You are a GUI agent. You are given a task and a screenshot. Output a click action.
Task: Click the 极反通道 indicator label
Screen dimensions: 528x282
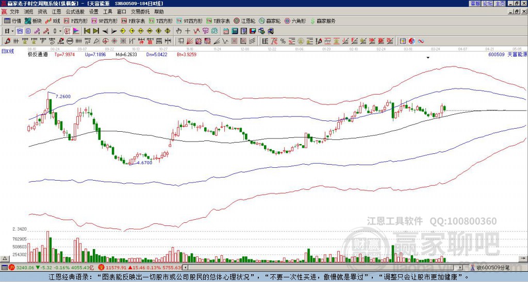(38, 54)
